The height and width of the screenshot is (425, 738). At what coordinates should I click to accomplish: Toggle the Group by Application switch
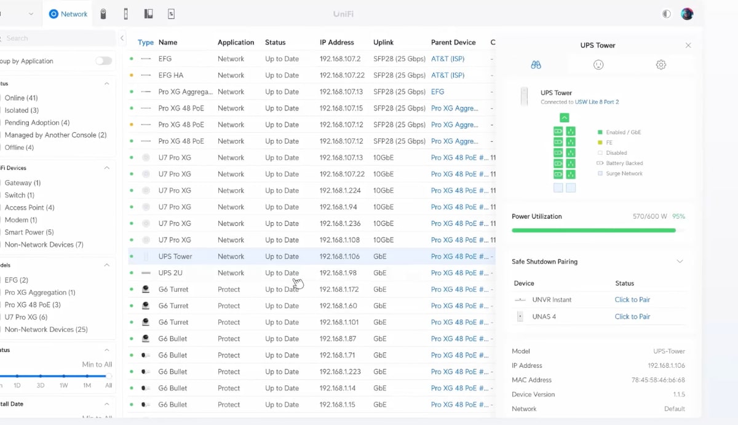coord(103,61)
